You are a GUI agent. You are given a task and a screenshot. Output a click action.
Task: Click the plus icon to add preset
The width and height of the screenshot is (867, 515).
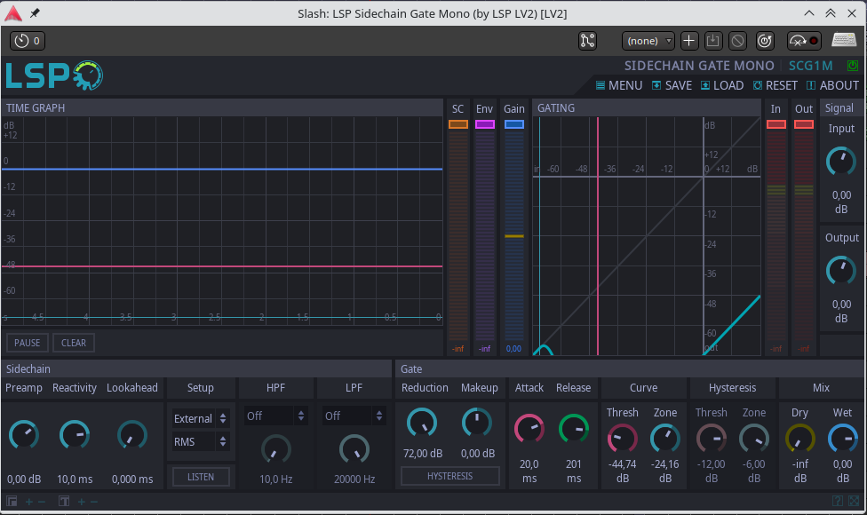click(x=689, y=41)
